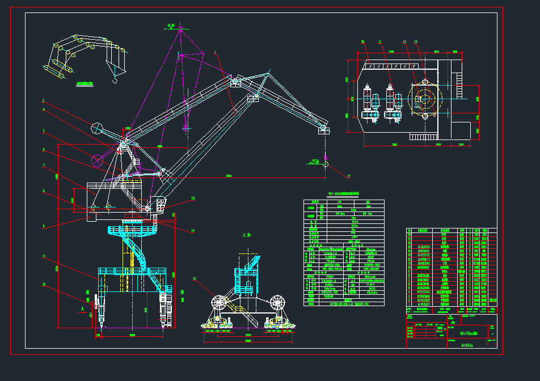Click part balloon number 1 near the jib
This screenshot has height=381, width=540.
point(216,52)
